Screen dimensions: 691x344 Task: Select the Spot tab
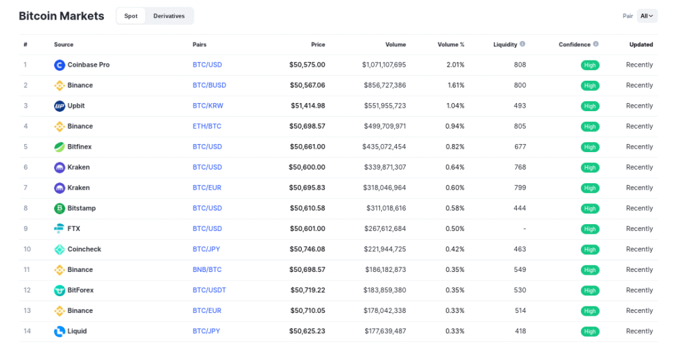pyautogui.click(x=131, y=16)
